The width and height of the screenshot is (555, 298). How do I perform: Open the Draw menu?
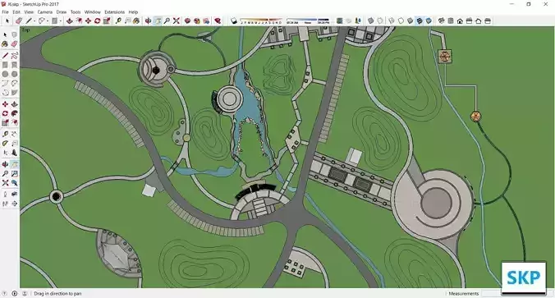[x=62, y=12]
